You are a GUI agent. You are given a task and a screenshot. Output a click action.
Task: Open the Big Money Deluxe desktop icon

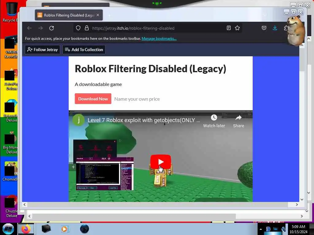(10, 143)
